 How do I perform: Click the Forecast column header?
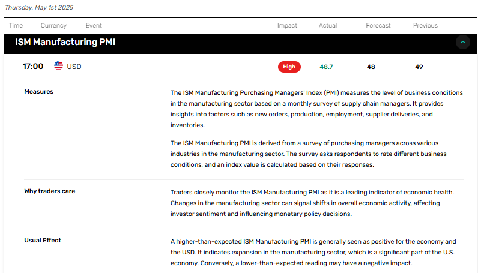click(378, 26)
